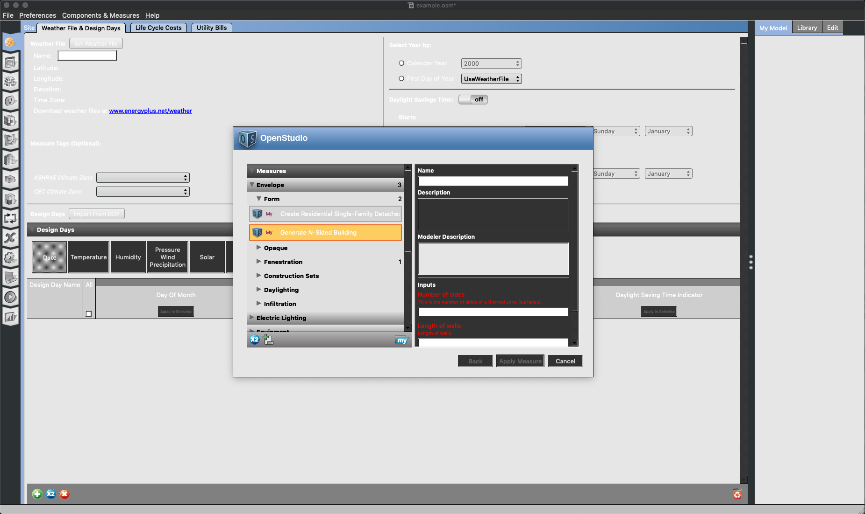865x514 pixels.
Task: Open the CEC Climate Zone dropdown
Action: click(x=143, y=192)
